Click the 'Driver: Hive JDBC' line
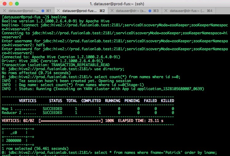Screen dimensions: 230x156 pos(52,61)
